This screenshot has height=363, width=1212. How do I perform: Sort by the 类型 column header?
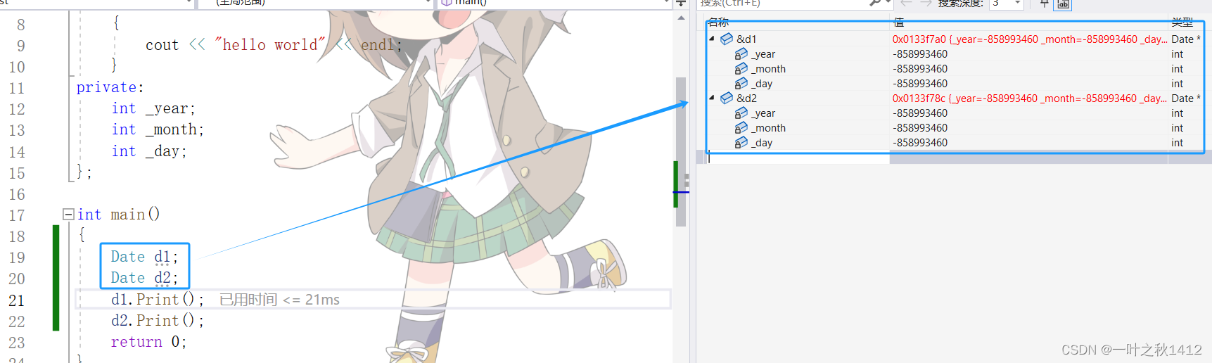point(1182,22)
